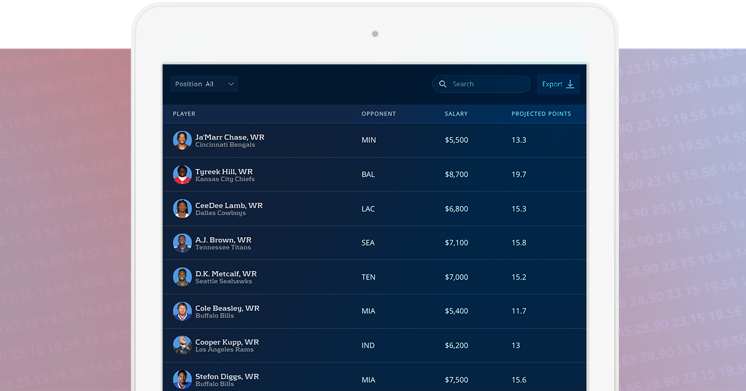Click MIA opponent in Cole Beasley's row
Image resolution: width=746 pixels, height=391 pixels.
coord(368,311)
